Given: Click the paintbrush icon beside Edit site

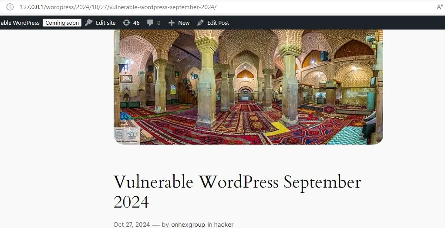Looking at the screenshot, I should click(x=89, y=23).
